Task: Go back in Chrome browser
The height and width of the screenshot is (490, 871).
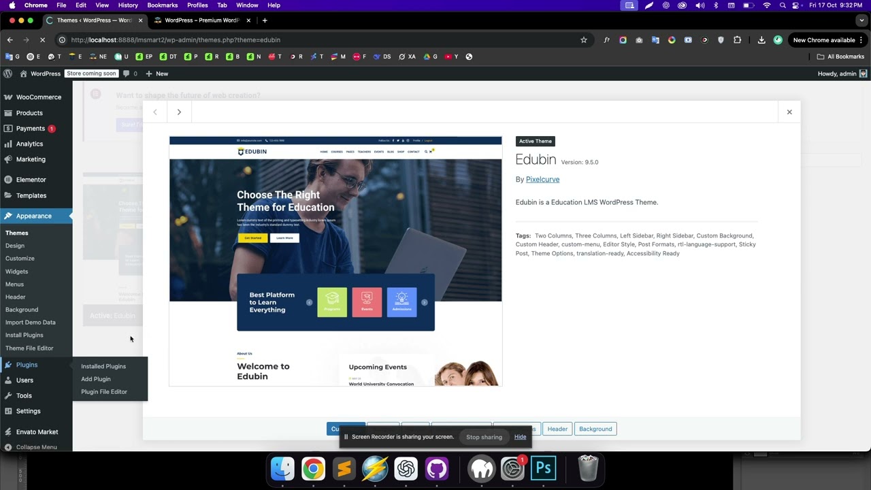Action: click(10, 40)
